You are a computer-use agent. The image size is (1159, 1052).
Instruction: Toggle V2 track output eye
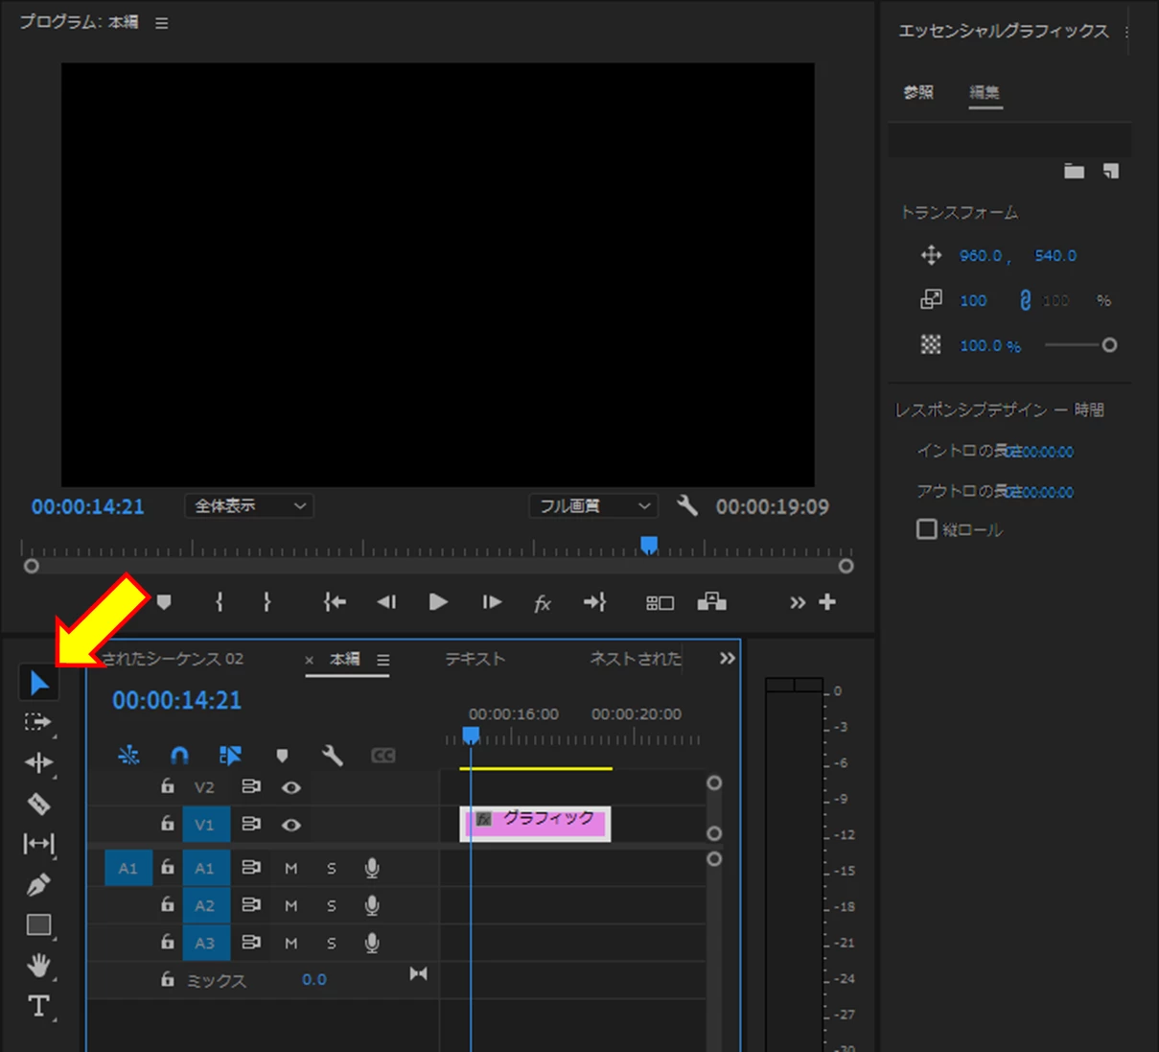tap(291, 787)
